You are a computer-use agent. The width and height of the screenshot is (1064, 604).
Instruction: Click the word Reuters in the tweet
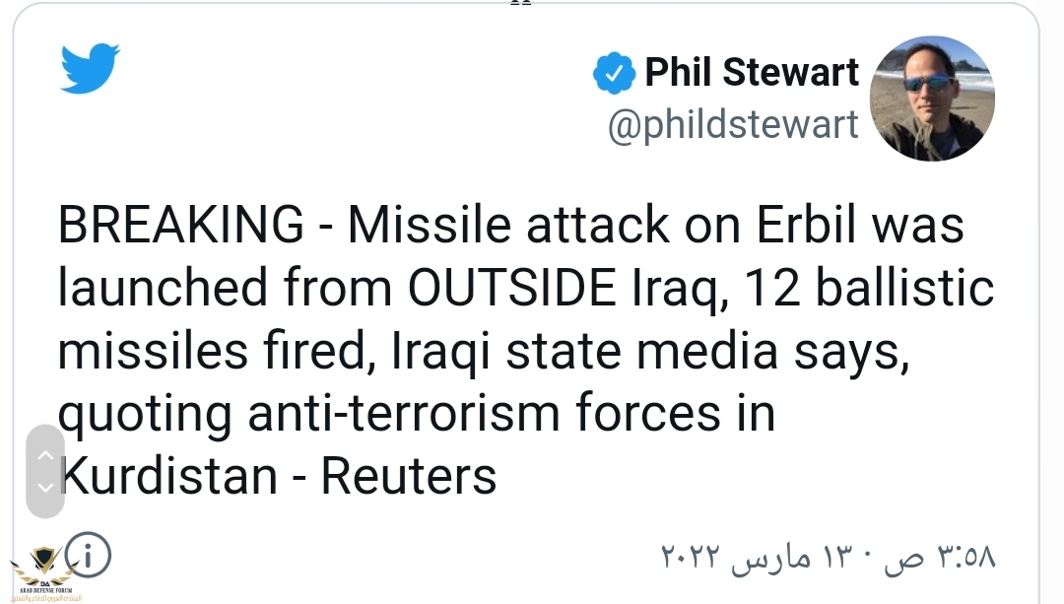click(409, 478)
